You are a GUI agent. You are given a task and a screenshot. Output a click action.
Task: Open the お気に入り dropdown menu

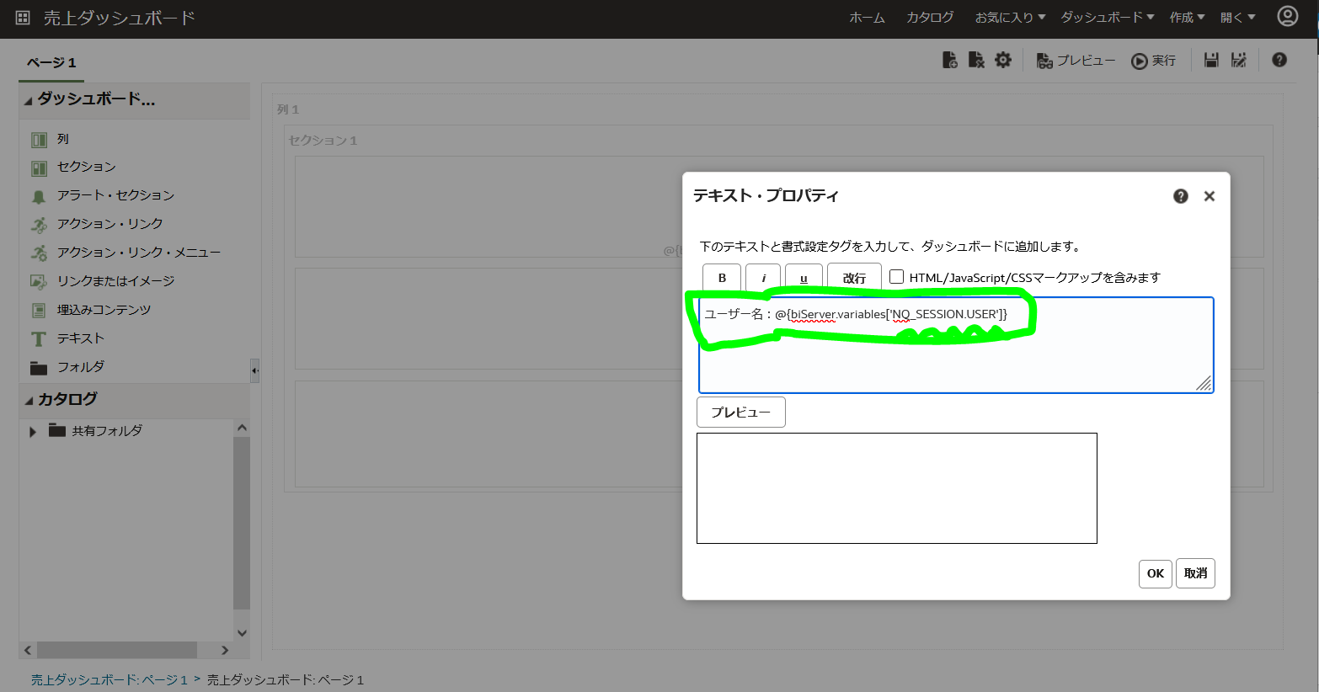point(1010,18)
